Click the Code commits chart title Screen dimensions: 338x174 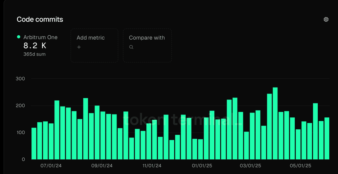click(x=40, y=19)
